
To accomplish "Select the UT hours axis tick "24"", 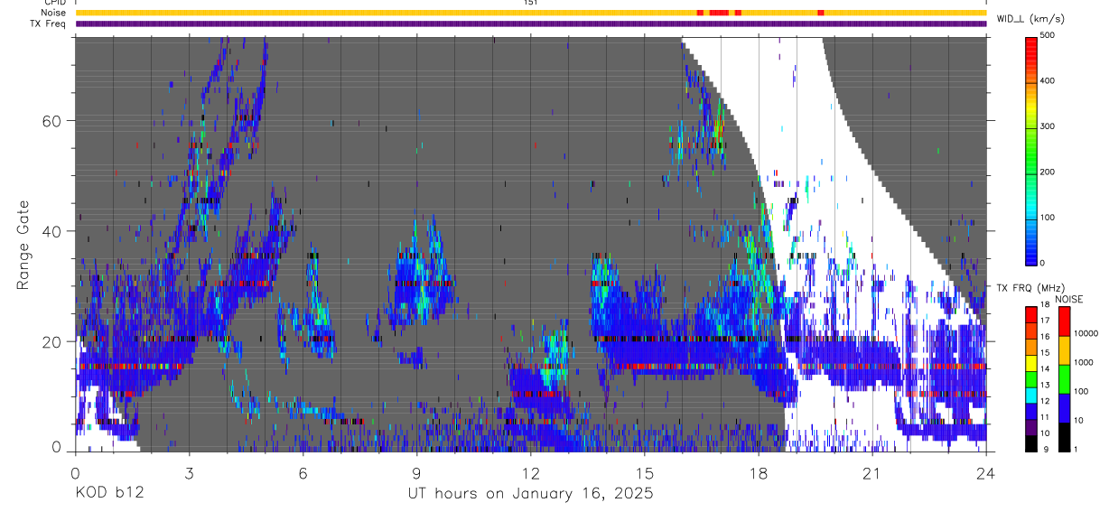I will pyautogui.click(x=986, y=472).
